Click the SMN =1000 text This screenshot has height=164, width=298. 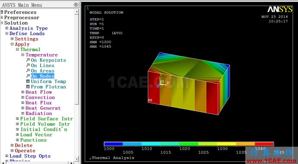coord(100,42)
